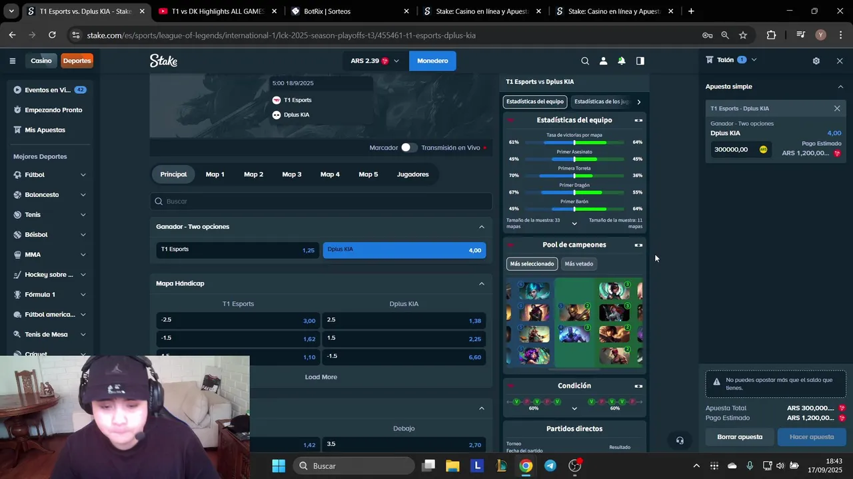Edit the 300000,00 stake amount field
The image size is (853, 479).
[x=741, y=150]
